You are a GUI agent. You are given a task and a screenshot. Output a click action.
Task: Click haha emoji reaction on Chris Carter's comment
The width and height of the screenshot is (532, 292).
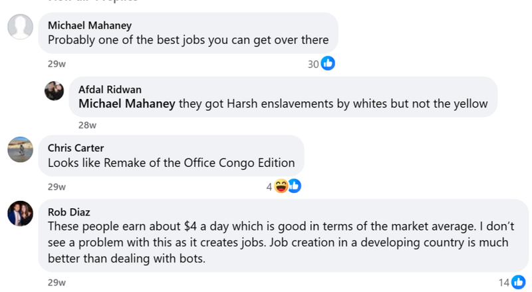(x=281, y=187)
